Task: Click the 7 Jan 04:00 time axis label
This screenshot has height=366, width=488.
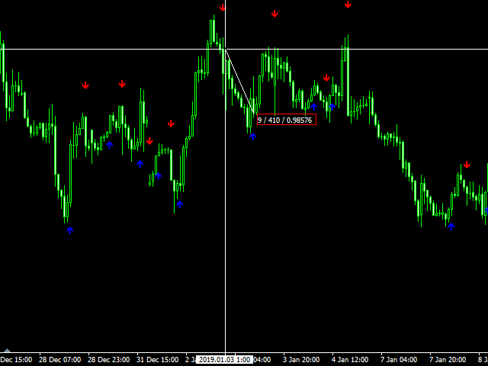Action: pos(399,360)
